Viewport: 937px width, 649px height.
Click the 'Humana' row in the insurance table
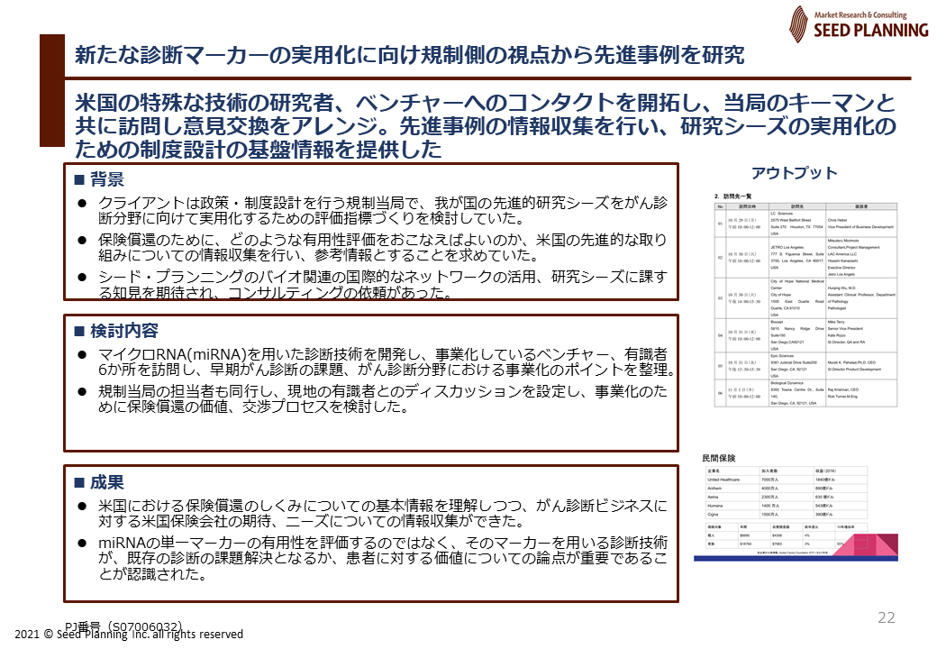coord(787,506)
